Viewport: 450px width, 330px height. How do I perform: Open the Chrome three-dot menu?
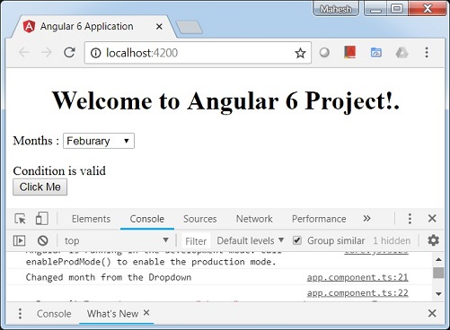(427, 53)
